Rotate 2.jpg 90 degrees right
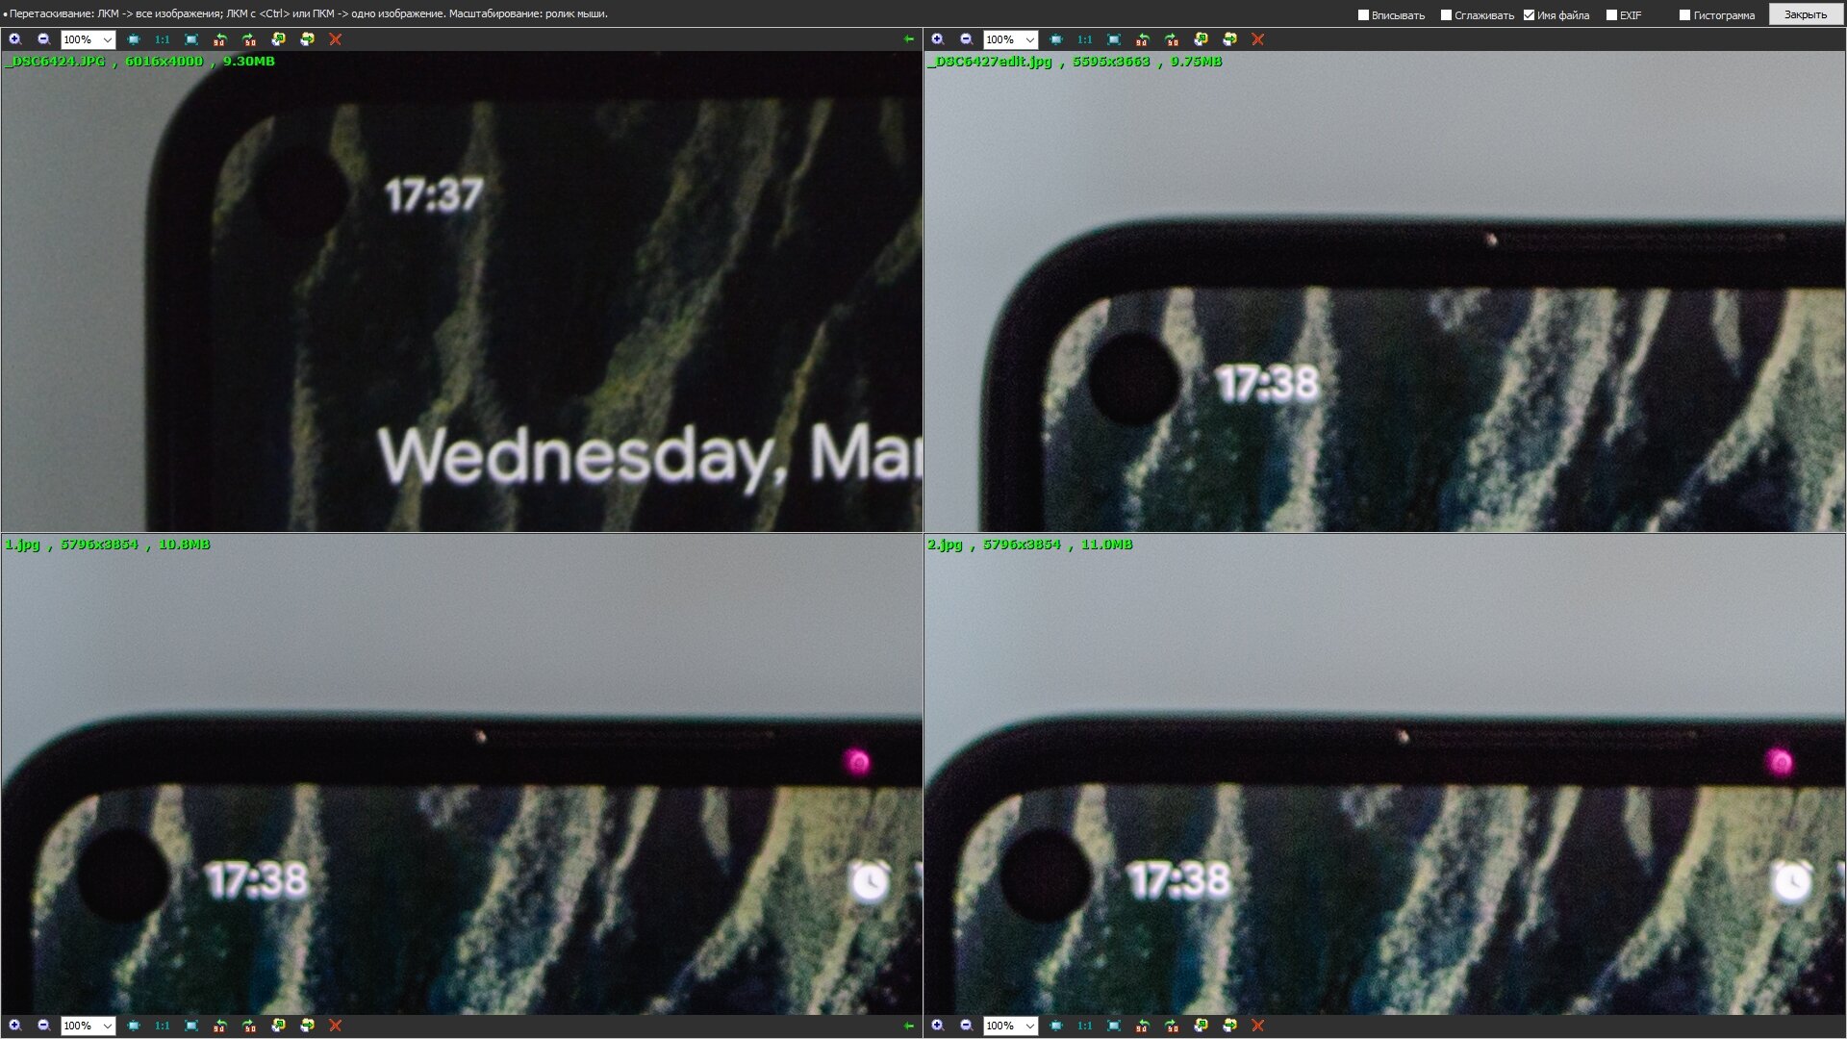1847x1039 pixels. [1172, 1026]
